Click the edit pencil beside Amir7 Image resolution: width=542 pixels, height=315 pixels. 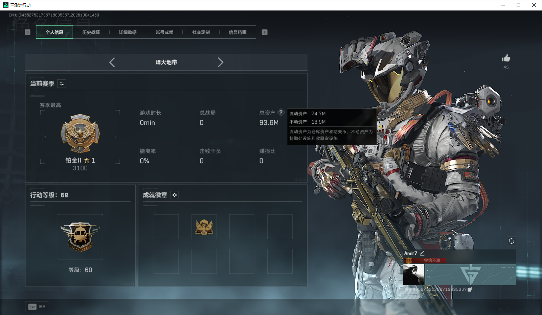[422, 253]
